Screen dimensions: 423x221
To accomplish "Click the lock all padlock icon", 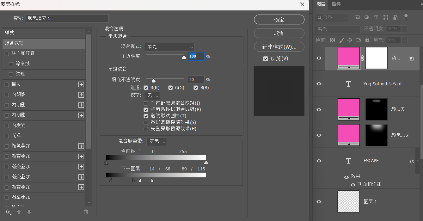I will [367, 40].
